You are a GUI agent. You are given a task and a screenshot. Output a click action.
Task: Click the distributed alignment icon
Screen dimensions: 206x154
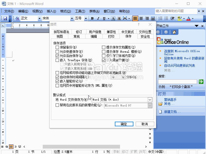[x=153, y=18]
